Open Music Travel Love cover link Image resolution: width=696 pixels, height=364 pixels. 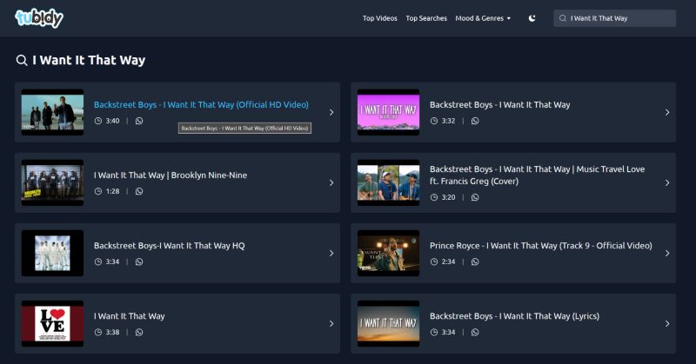click(x=537, y=175)
